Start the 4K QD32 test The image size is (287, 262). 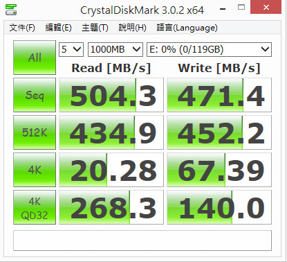35,207
